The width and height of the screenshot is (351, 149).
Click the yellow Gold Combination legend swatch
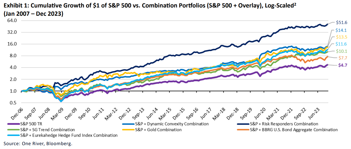tap(128, 130)
